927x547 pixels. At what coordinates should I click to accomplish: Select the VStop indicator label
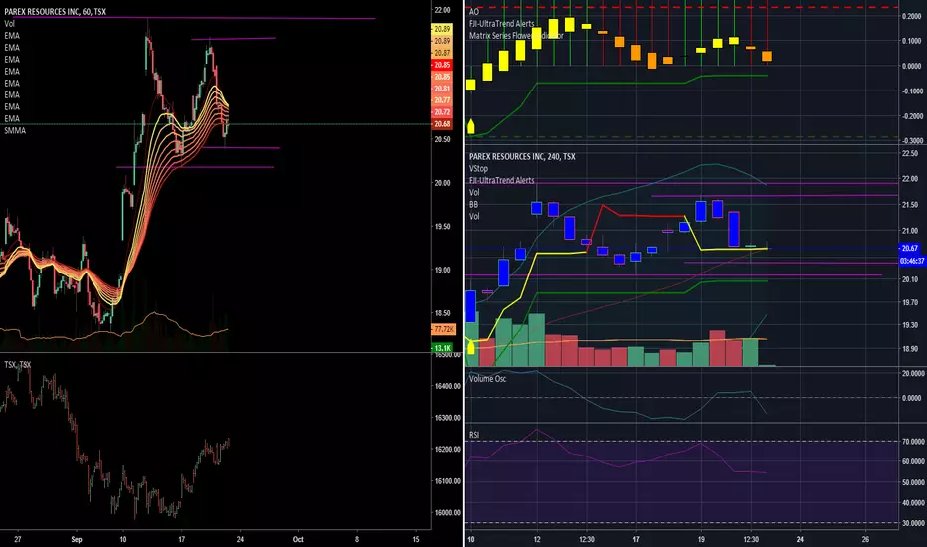478,168
